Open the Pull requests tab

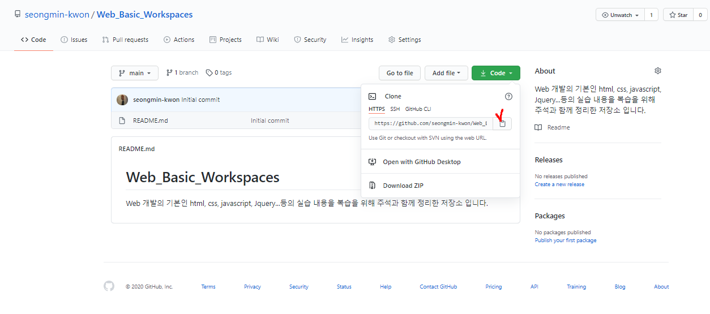point(125,40)
